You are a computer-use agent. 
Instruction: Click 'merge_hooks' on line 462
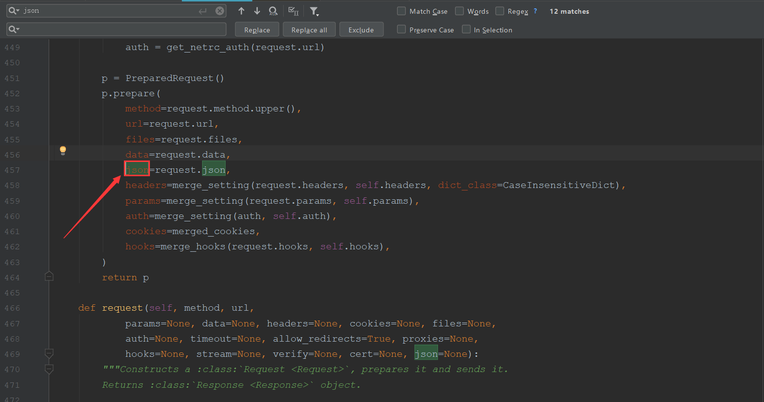tap(193, 246)
